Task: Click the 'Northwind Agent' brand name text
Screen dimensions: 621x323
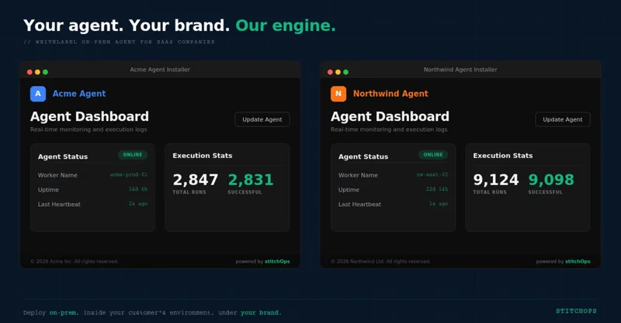Action: 390,94
